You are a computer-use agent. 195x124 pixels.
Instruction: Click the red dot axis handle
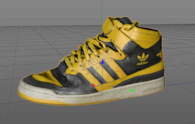coord(94,85)
